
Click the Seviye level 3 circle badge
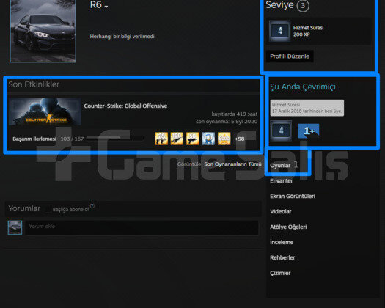303,6
